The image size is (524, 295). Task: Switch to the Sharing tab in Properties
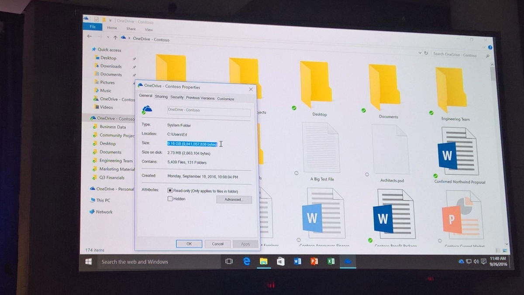[161, 97]
